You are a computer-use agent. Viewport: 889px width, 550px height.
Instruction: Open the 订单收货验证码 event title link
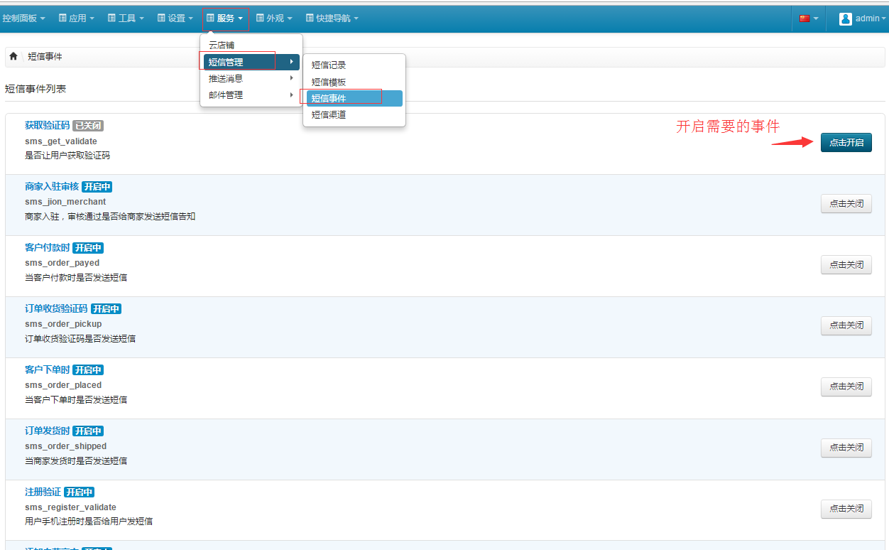[56, 308]
